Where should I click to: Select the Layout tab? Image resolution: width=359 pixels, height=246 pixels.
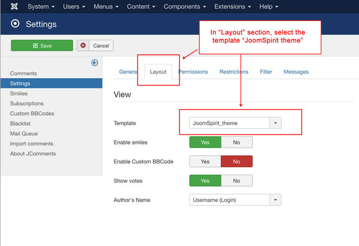coord(158,72)
